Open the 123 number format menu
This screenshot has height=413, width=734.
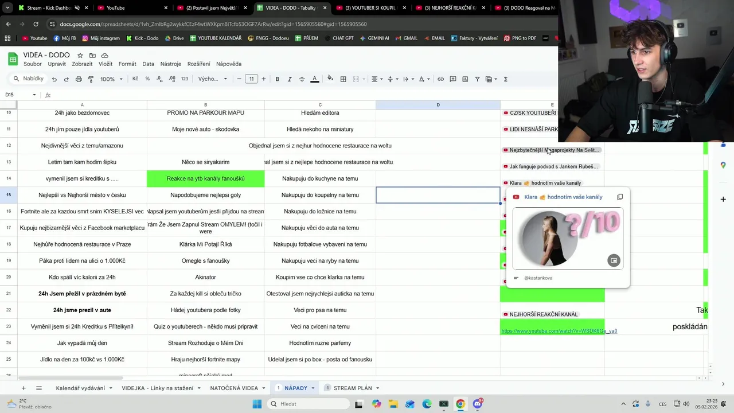click(x=185, y=79)
